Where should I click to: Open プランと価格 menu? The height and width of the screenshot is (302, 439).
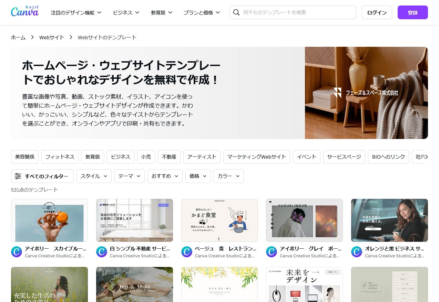tap(202, 12)
